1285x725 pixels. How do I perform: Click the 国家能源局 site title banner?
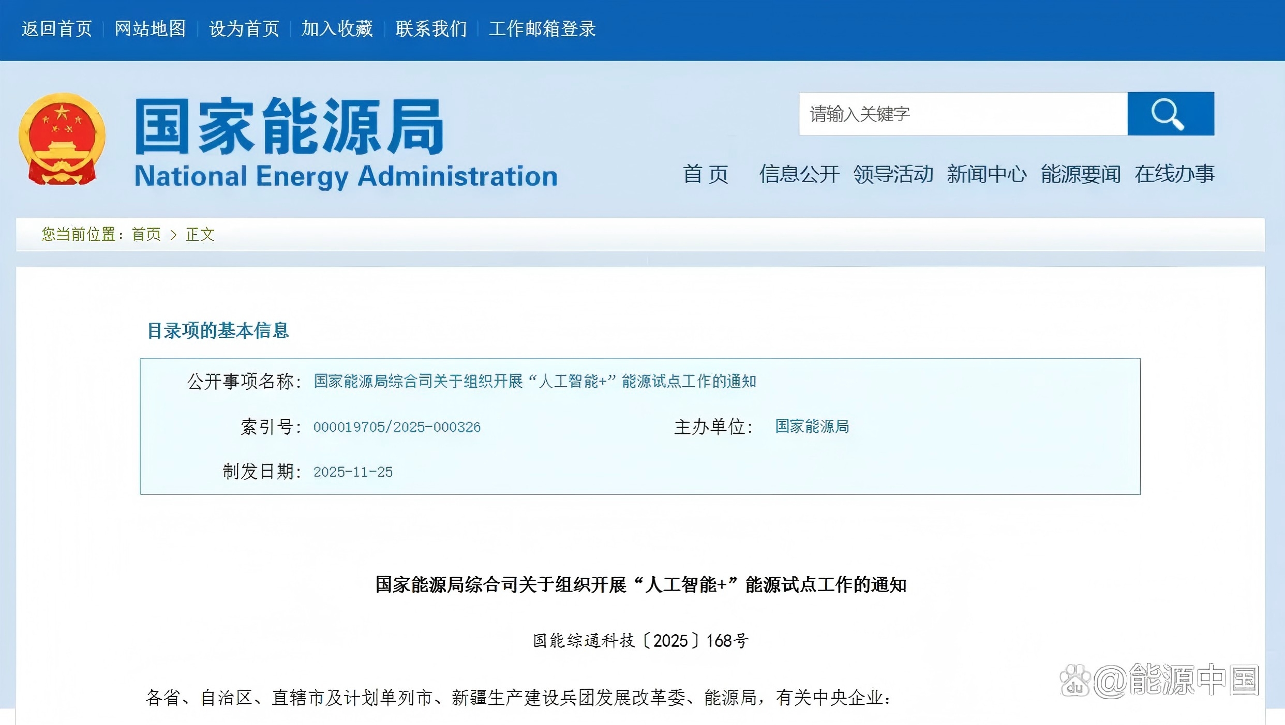coord(290,127)
